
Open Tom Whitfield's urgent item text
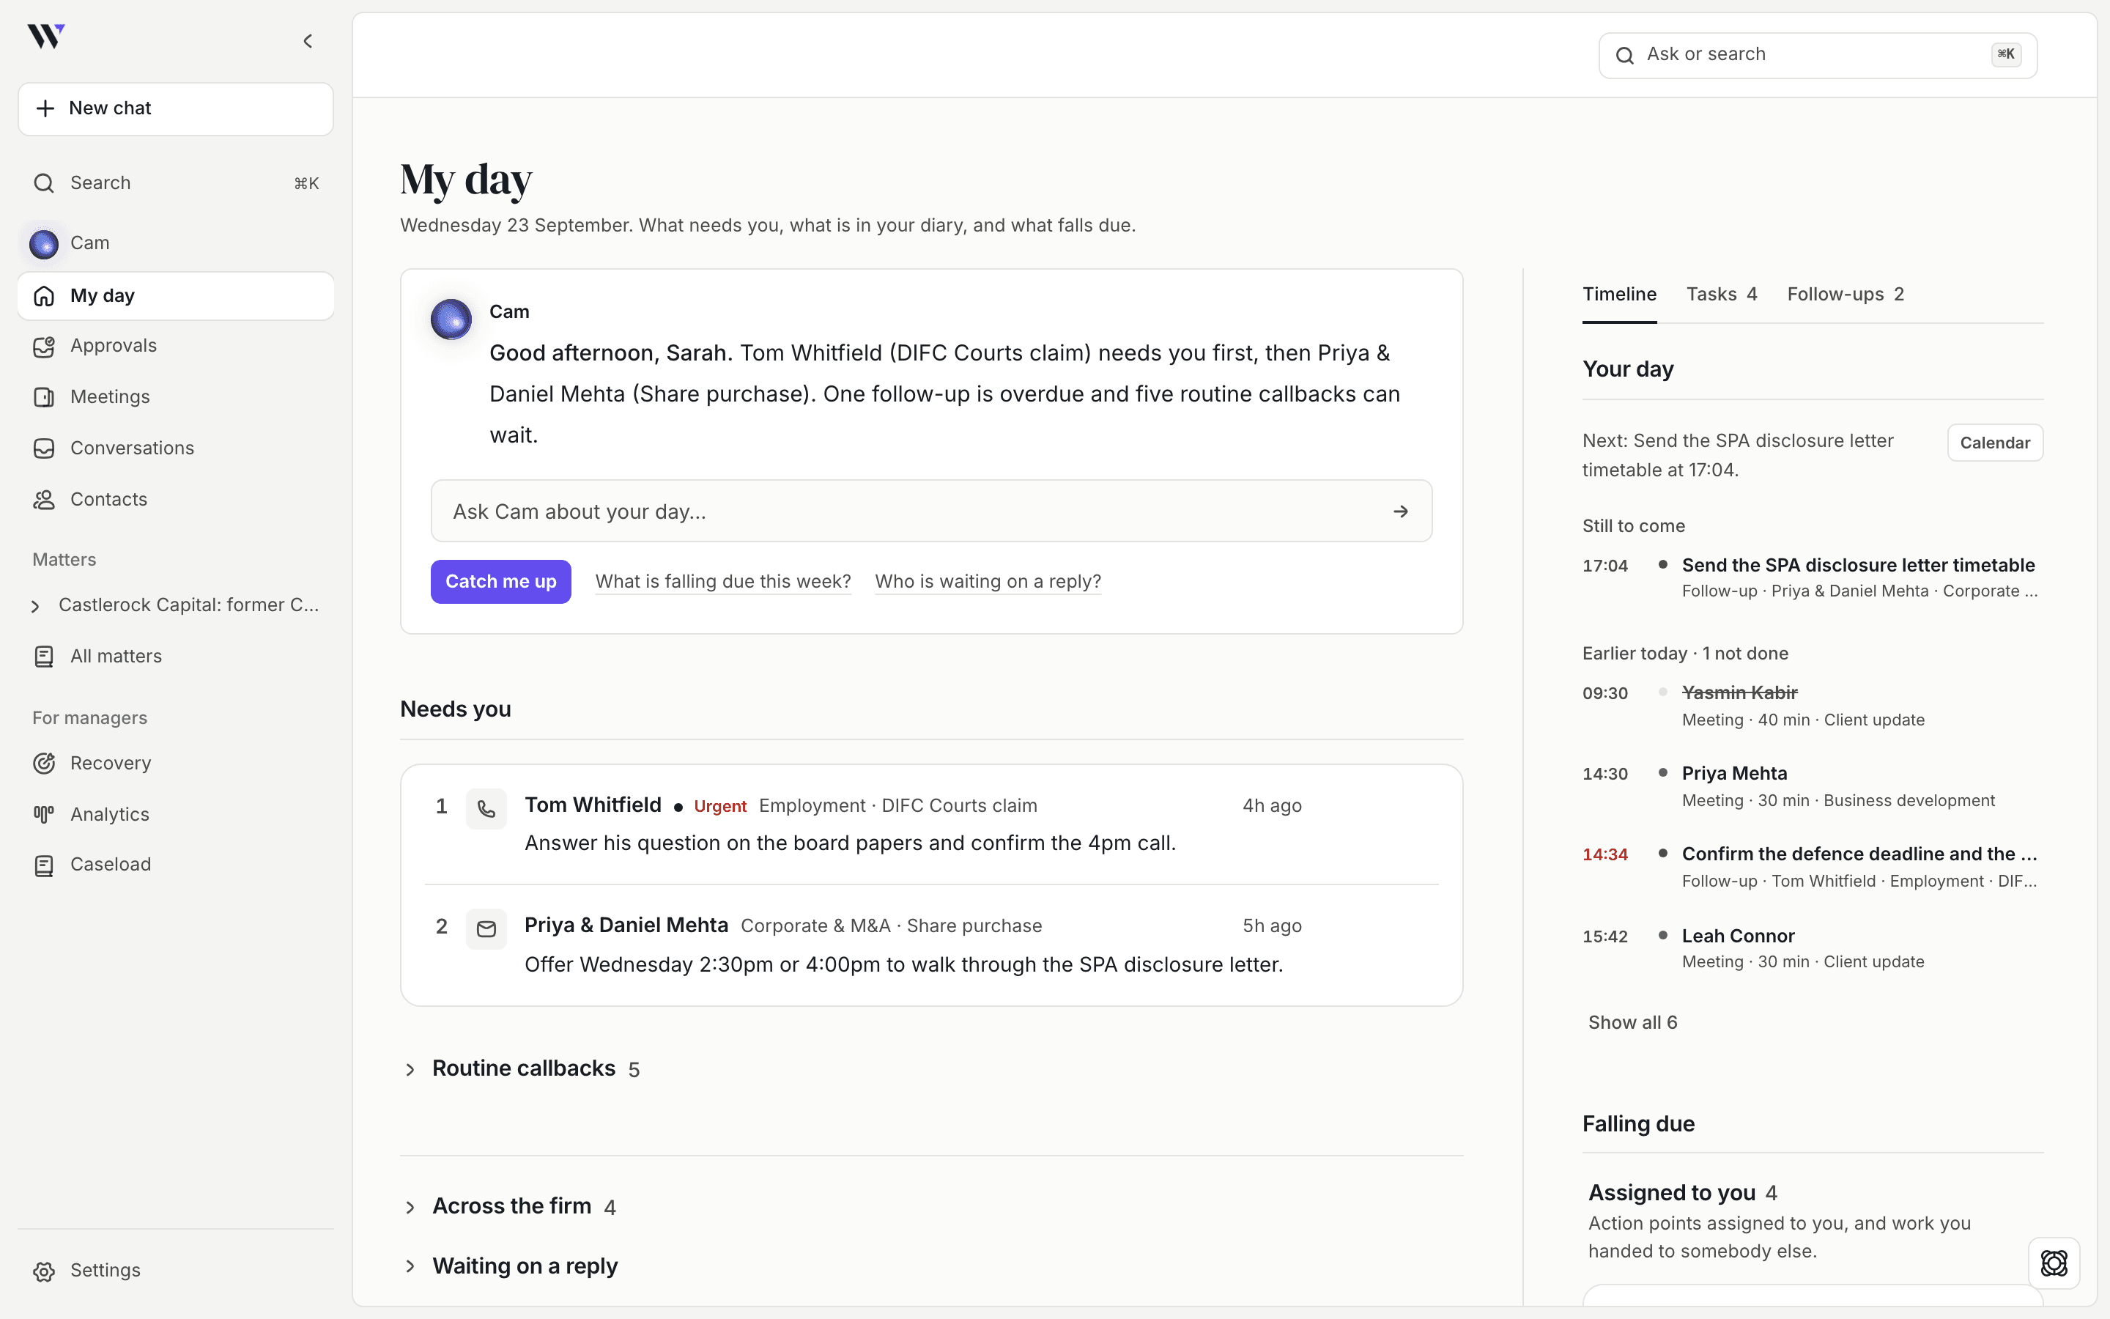coord(850,843)
